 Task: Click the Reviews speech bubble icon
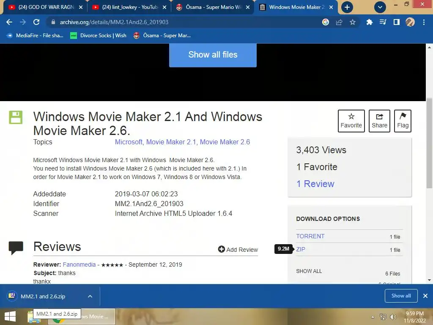coord(16,247)
